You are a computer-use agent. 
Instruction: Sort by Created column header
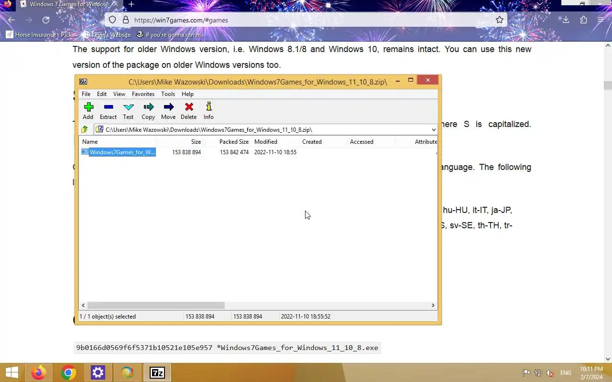pyautogui.click(x=323, y=142)
